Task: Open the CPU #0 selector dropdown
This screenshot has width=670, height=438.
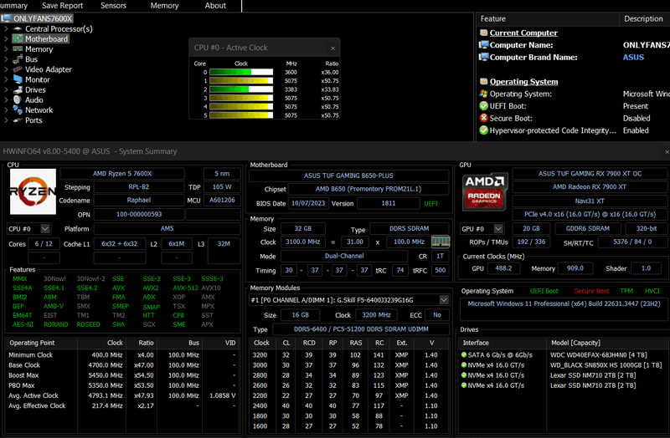Action: click(x=45, y=229)
